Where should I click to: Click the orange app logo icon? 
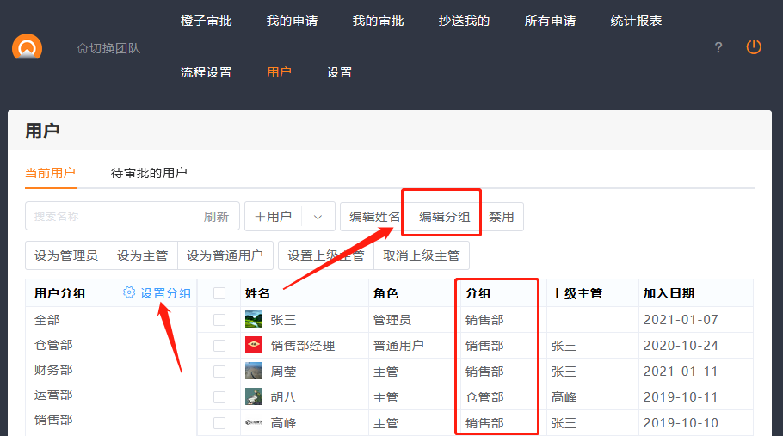27,48
